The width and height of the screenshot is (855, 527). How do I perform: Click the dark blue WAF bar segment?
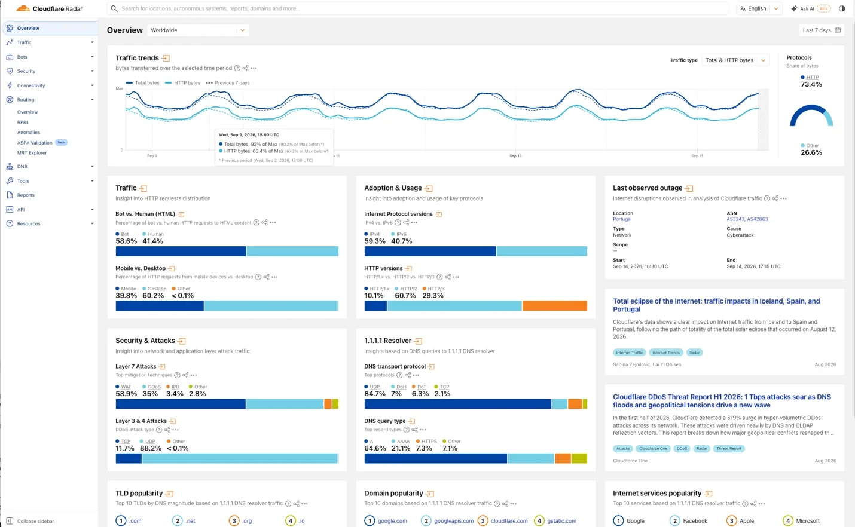click(181, 404)
